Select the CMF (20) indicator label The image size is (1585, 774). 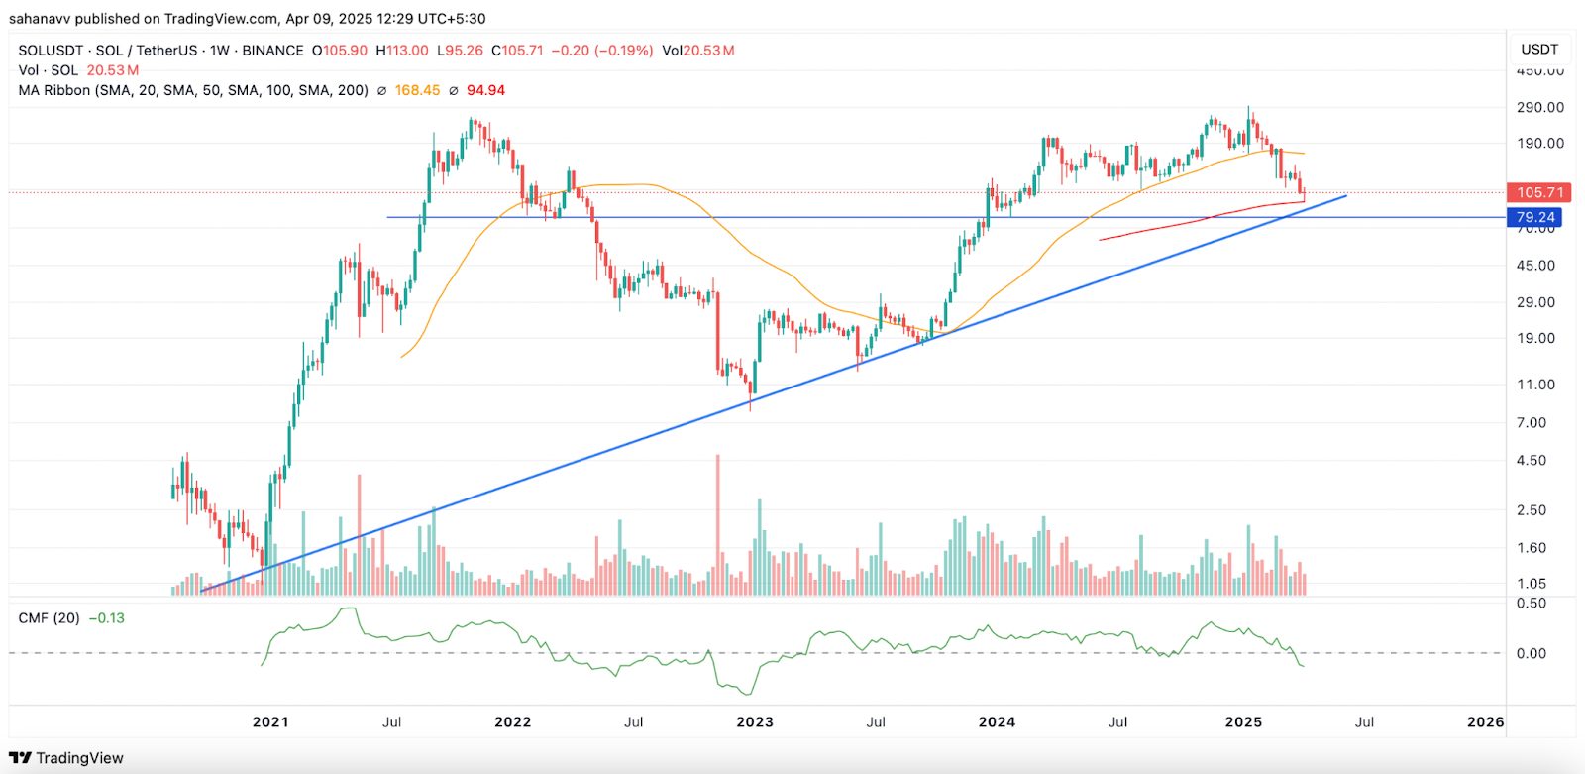pyautogui.click(x=50, y=618)
